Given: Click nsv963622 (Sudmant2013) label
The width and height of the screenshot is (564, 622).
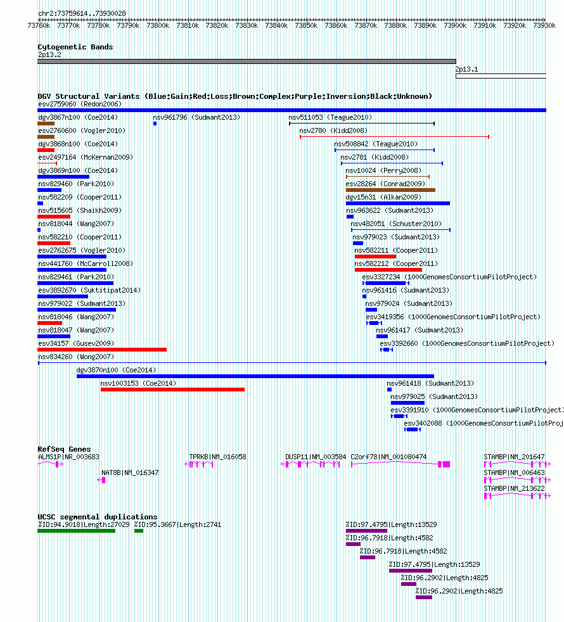Looking at the screenshot, I should [390, 210].
